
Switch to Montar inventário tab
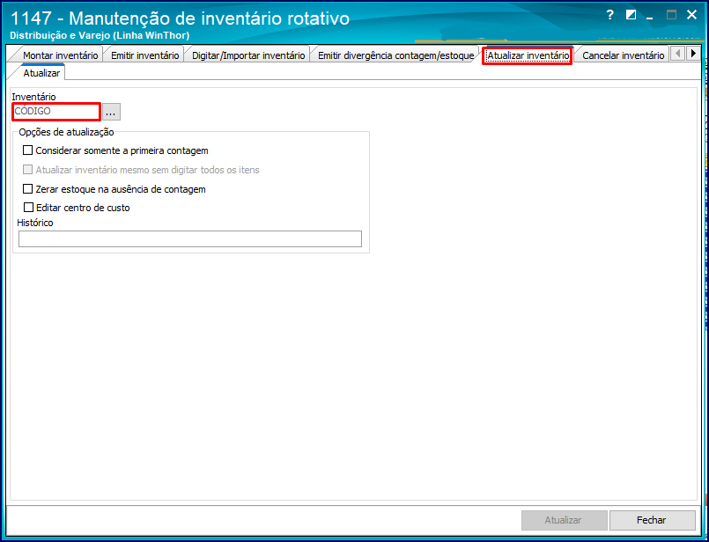click(60, 55)
